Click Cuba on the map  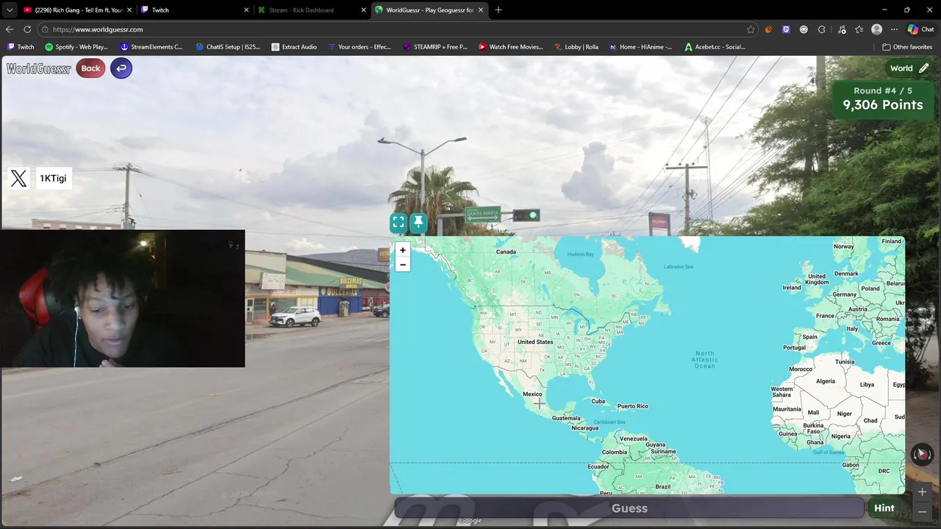point(598,401)
